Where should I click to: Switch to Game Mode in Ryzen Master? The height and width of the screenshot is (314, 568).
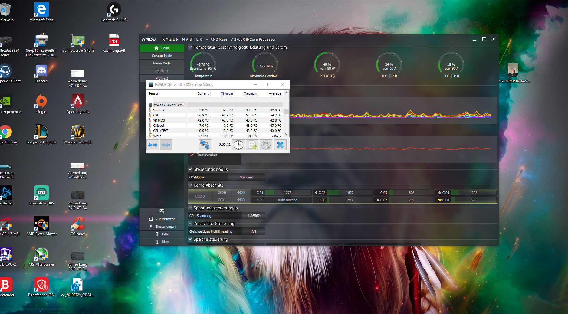162,63
